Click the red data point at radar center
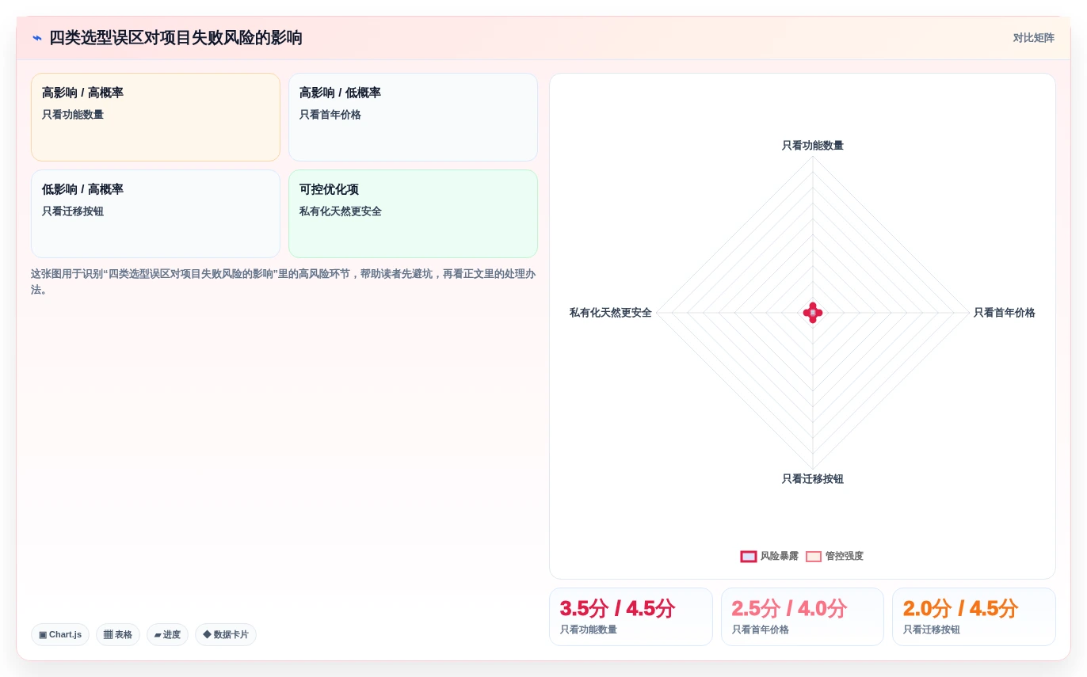 (x=813, y=313)
